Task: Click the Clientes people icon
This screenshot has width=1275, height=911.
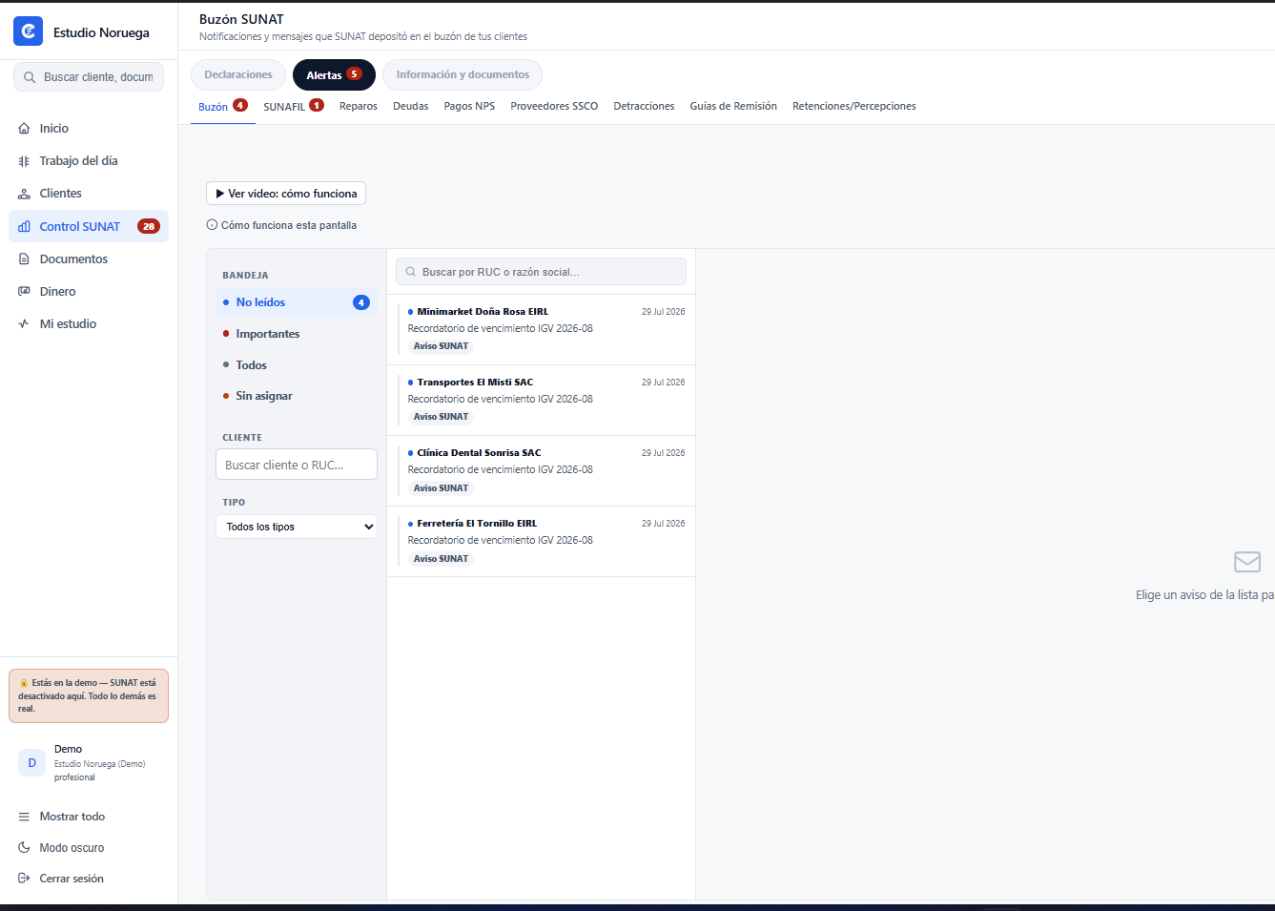Action: (24, 194)
